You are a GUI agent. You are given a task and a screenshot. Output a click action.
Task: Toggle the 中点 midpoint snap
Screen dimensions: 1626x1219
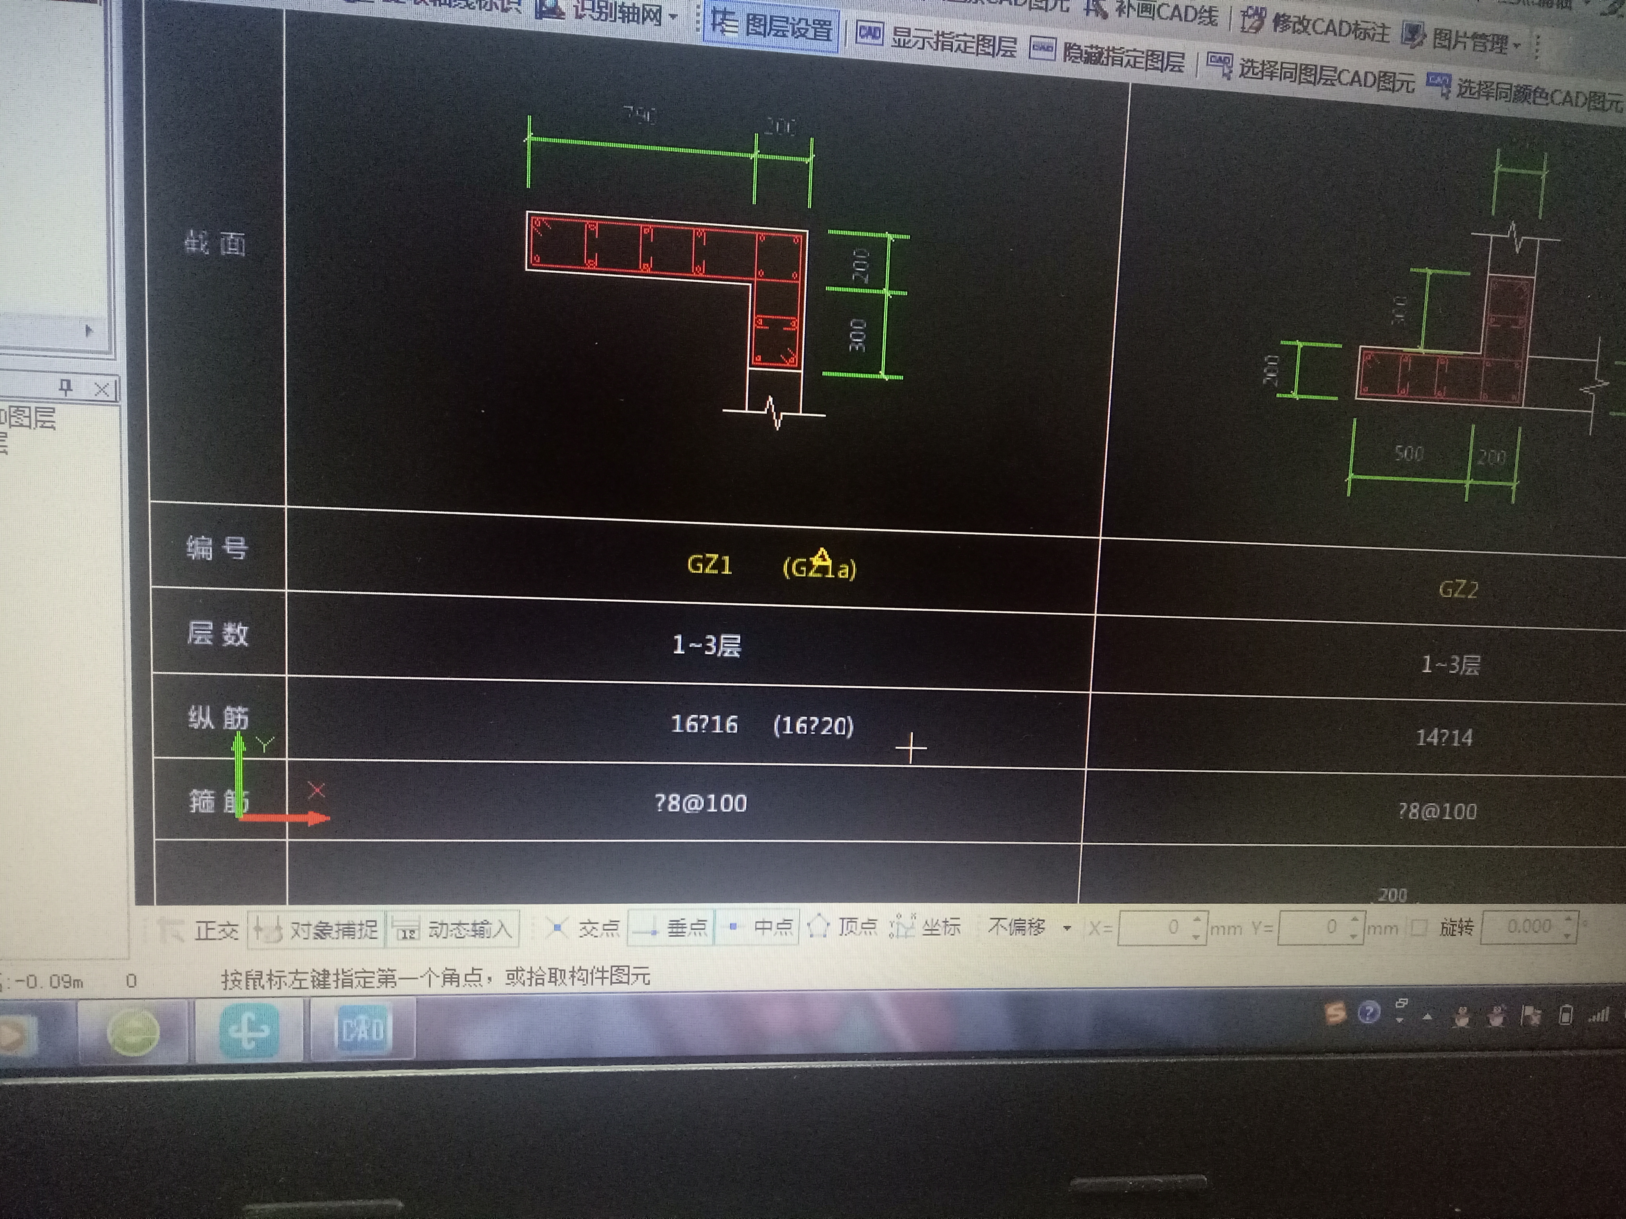(758, 927)
